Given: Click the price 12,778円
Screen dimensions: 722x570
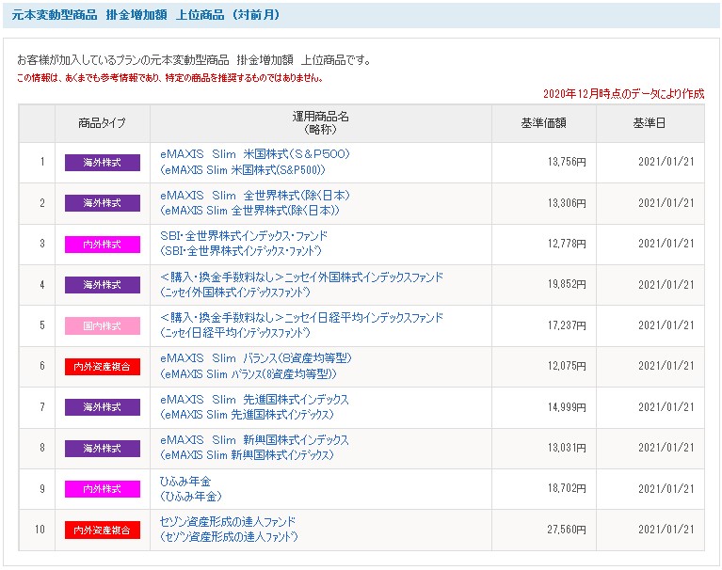Looking at the screenshot, I should [x=567, y=244].
